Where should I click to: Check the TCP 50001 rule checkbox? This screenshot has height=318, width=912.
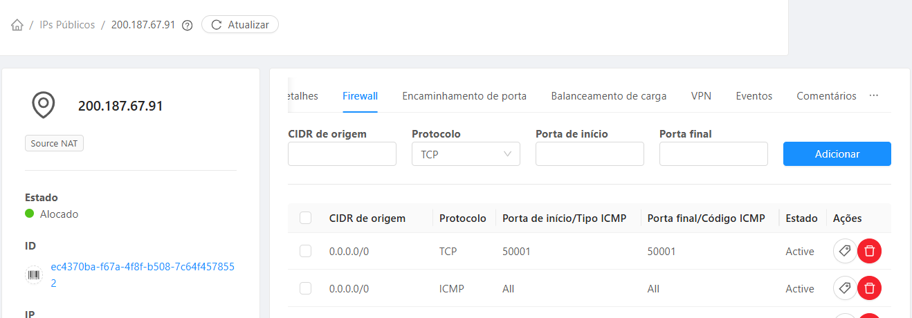click(306, 252)
